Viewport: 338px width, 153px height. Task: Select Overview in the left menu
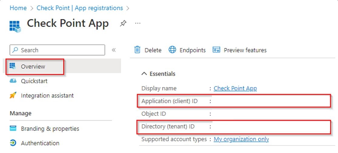click(33, 67)
